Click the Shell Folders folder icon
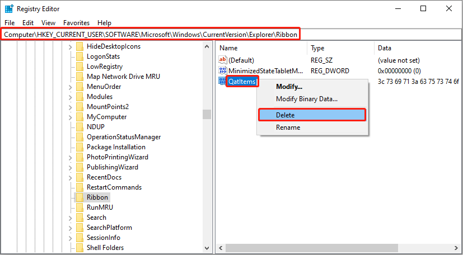Screen dimensions: 463x255 click(79, 248)
